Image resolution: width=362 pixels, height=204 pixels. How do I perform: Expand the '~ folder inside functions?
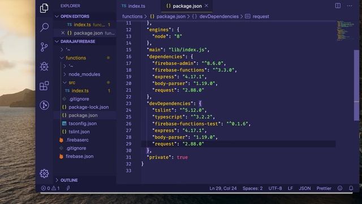[x=64, y=66]
